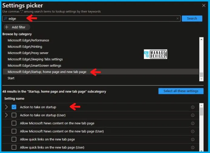Expand Action to take on startup row
Image resolution: width=210 pixels, height=153 pixels.
click(x=6, y=107)
